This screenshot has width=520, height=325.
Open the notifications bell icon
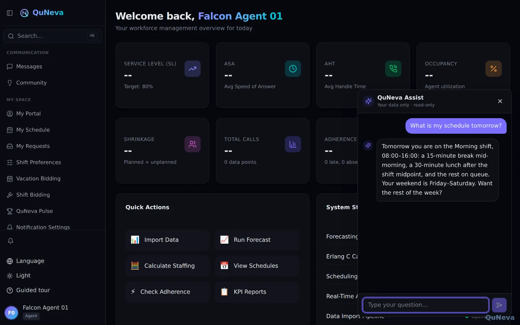coord(10,241)
